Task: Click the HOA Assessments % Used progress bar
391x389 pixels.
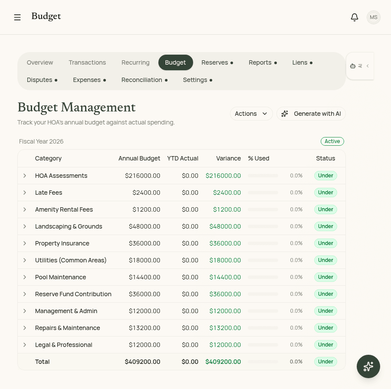Action: click(x=263, y=176)
